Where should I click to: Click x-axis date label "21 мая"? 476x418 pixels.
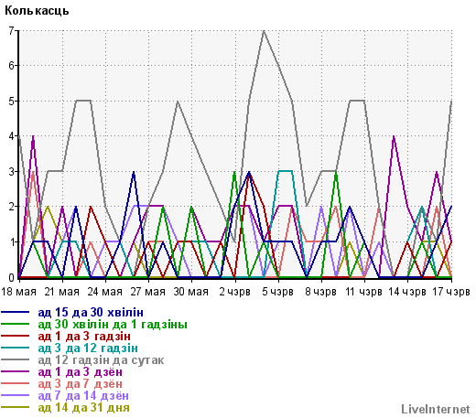point(62,292)
